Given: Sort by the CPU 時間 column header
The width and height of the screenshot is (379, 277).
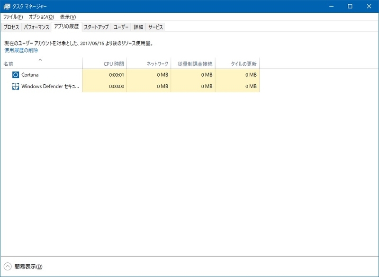Looking at the screenshot, I should [105, 63].
